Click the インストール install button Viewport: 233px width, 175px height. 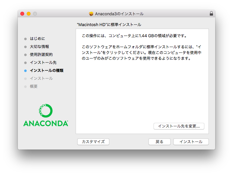191,142
